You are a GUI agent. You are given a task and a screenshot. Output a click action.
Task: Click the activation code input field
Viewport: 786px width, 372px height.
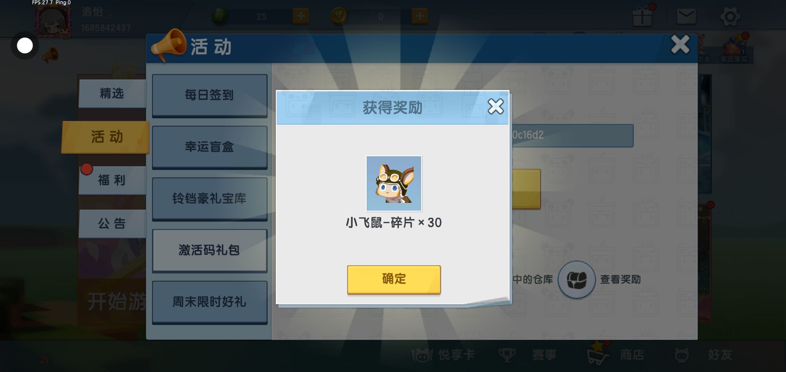572,135
